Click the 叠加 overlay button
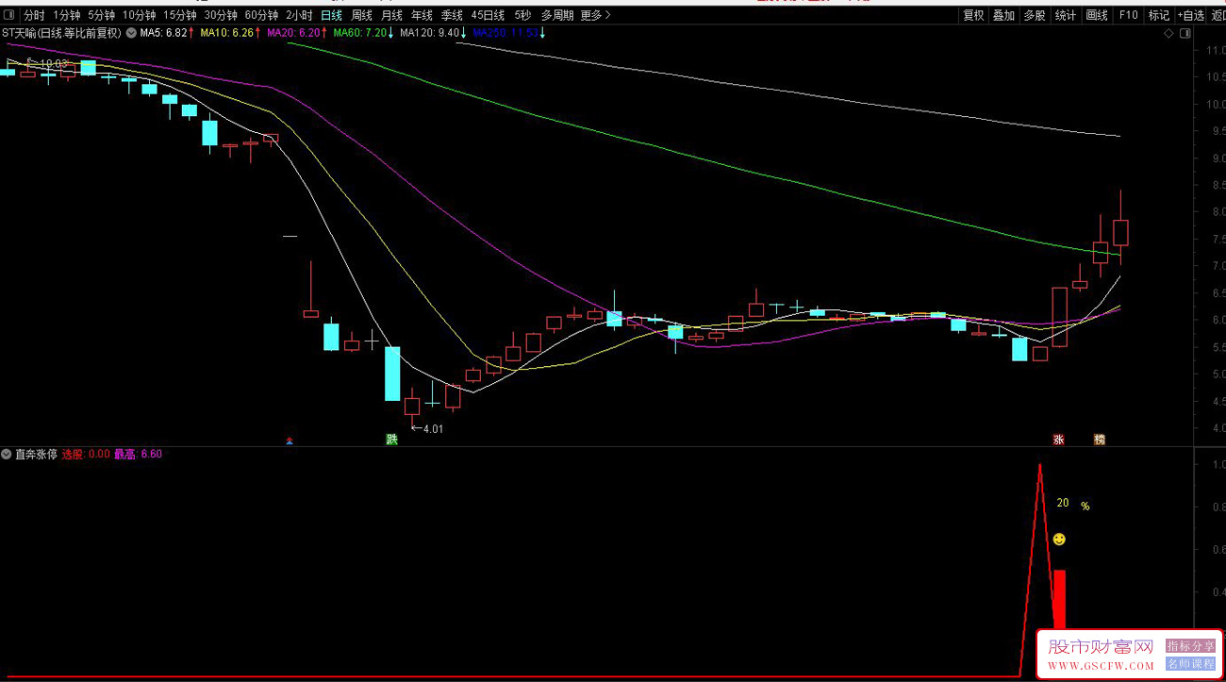This screenshot has height=682, width=1226. point(1003,15)
